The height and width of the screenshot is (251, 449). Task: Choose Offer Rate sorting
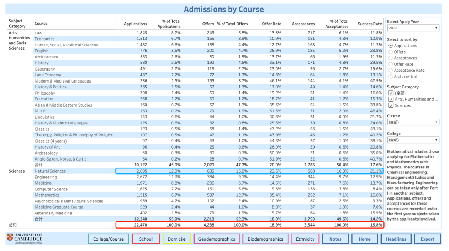(390, 64)
